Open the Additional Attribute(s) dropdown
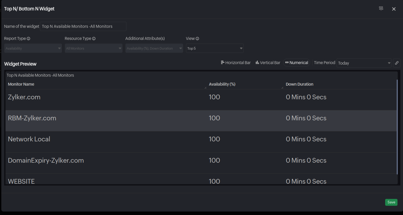 coord(154,48)
